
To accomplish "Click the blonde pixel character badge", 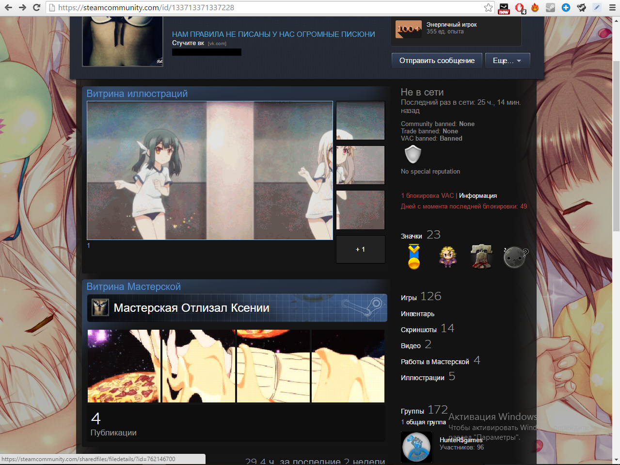I will point(447,257).
